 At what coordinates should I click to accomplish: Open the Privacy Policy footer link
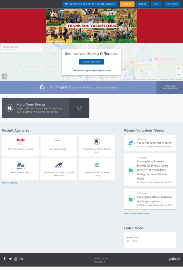[x=101, y=259]
